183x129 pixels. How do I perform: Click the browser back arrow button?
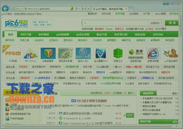tap(5, 9)
